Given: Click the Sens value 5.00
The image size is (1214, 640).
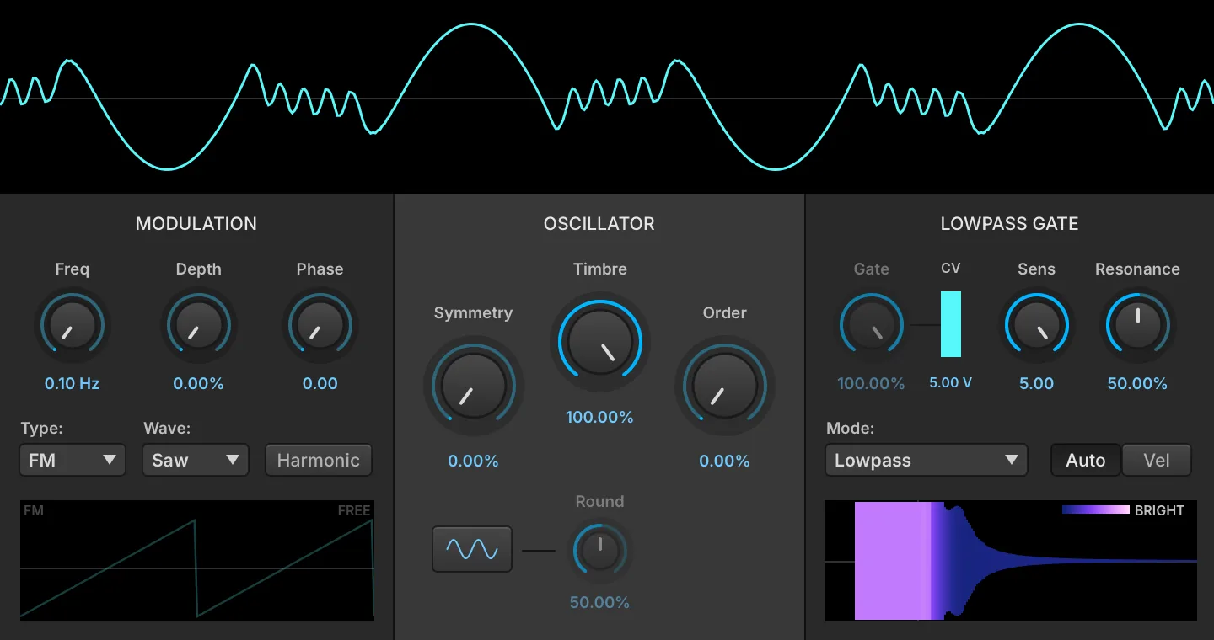Looking at the screenshot, I should pos(1036,383).
